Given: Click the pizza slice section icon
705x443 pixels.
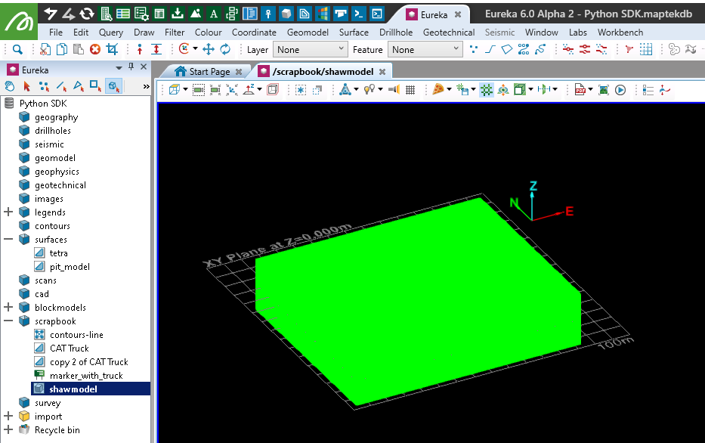Looking at the screenshot, I should (x=438, y=89).
